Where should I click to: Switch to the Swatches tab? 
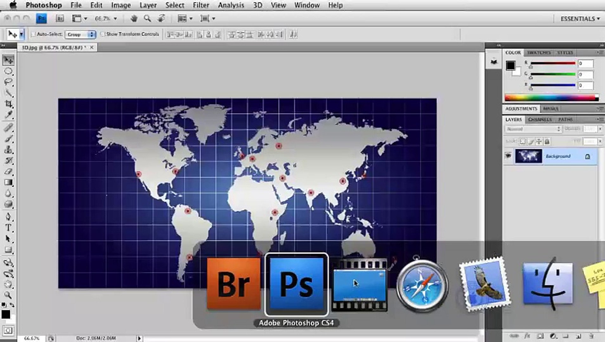[539, 53]
